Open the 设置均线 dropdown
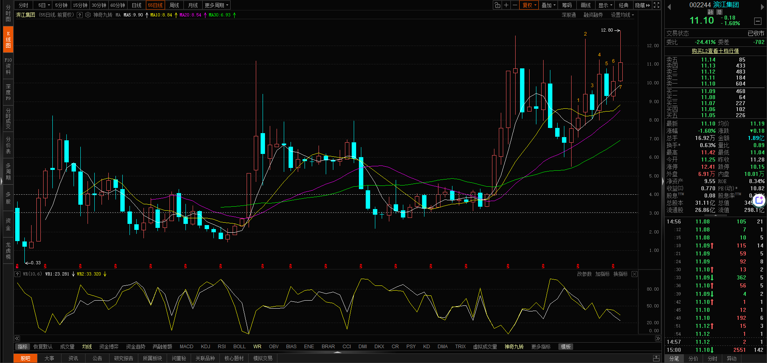The image size is (767, 363). (622, 15)
